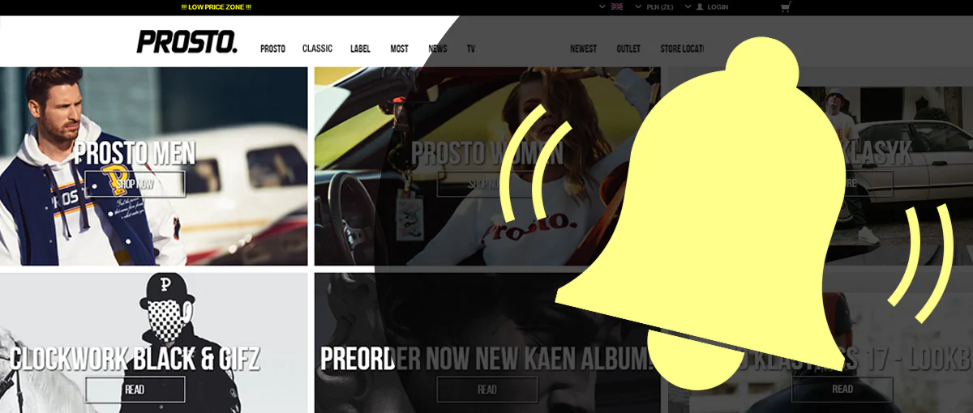Expand the chevron before LOGIN
This screenshot has height=413, width=973.
click(688, 6)
